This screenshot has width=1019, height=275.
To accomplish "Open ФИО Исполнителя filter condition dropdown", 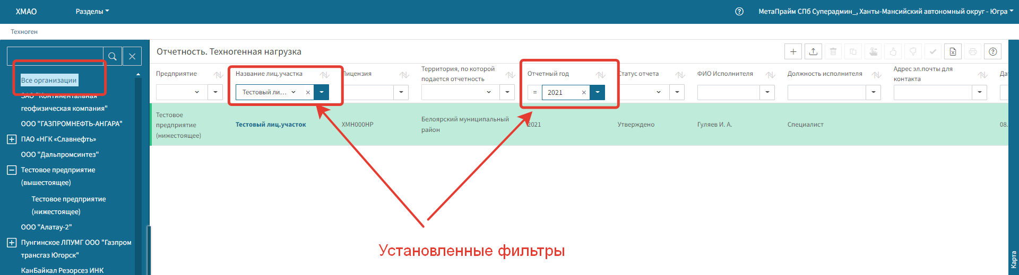I will 767,92.
